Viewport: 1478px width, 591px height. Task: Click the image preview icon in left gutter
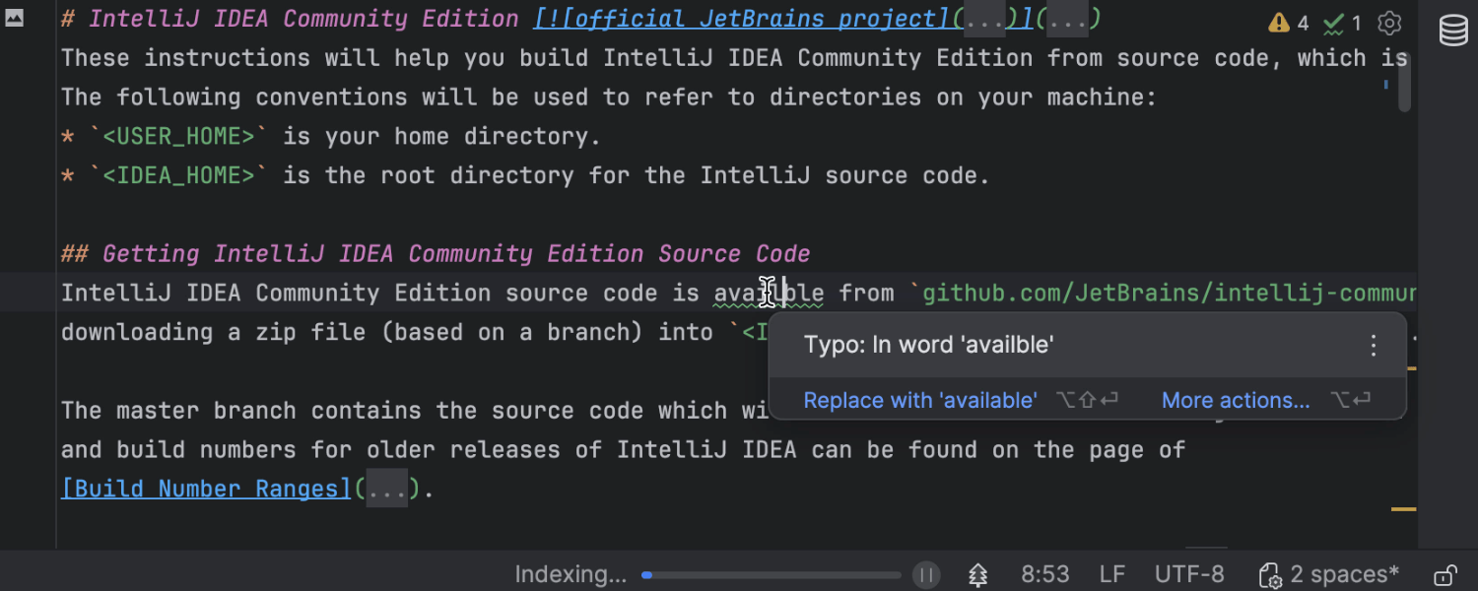click(15, 18)
